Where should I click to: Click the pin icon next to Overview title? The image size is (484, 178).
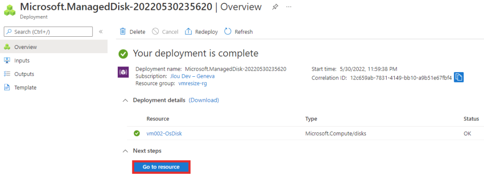click(x=275, y=7)
